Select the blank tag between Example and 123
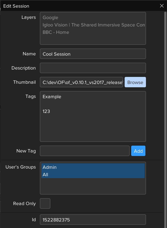Image resolution: width=167 pixels, height=228 pixels. (x=93, y=104)
